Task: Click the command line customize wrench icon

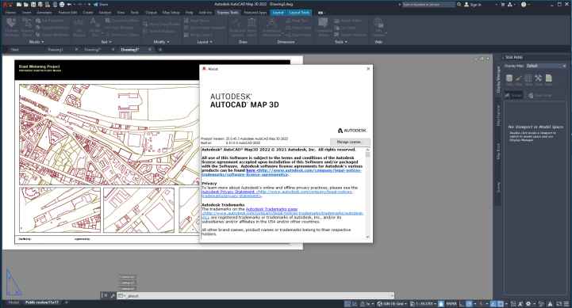Action: click(113, 295)
